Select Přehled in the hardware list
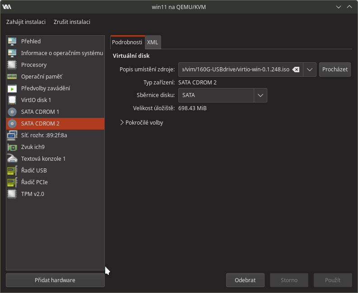Image resolution: width=358 pixels, height=293 pixels. [x=55, y=42]
